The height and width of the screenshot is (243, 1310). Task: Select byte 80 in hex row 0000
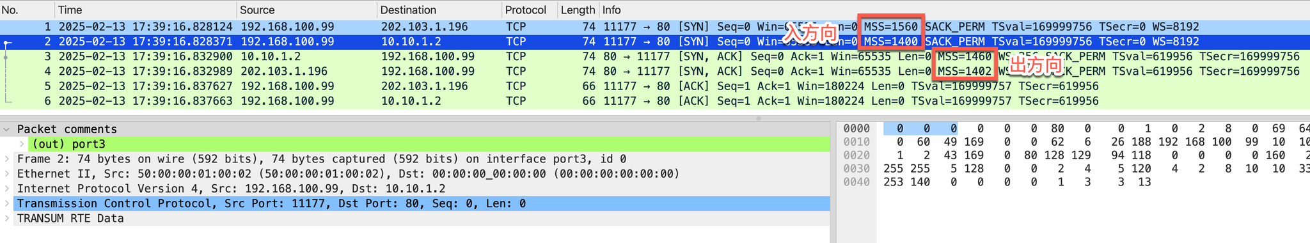tap(1057, 129)
